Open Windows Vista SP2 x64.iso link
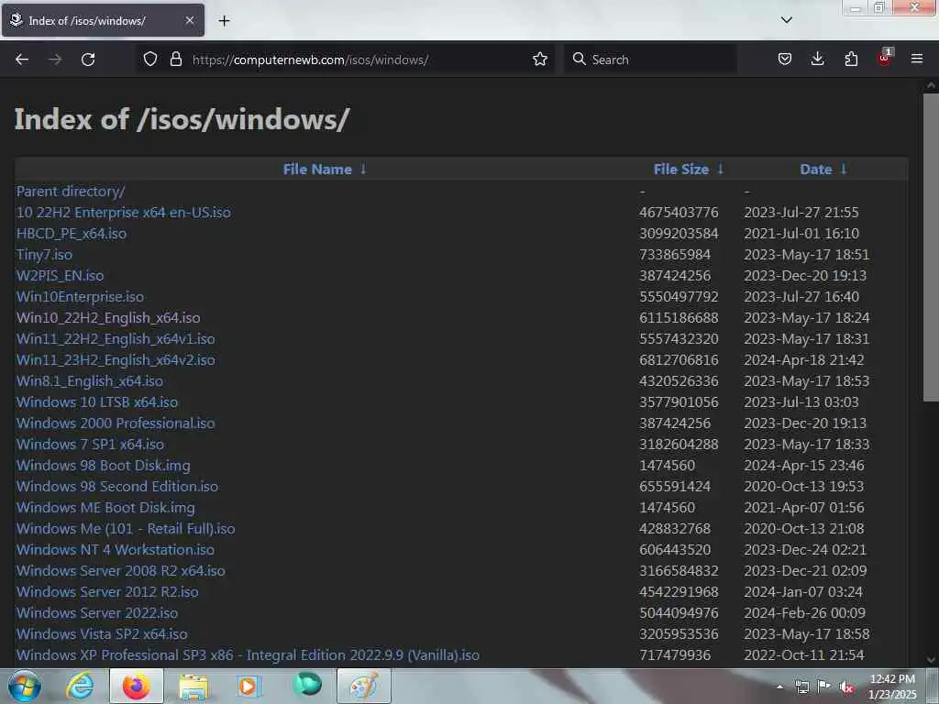This screenshot has width=939, height=704. coord(102,634)
